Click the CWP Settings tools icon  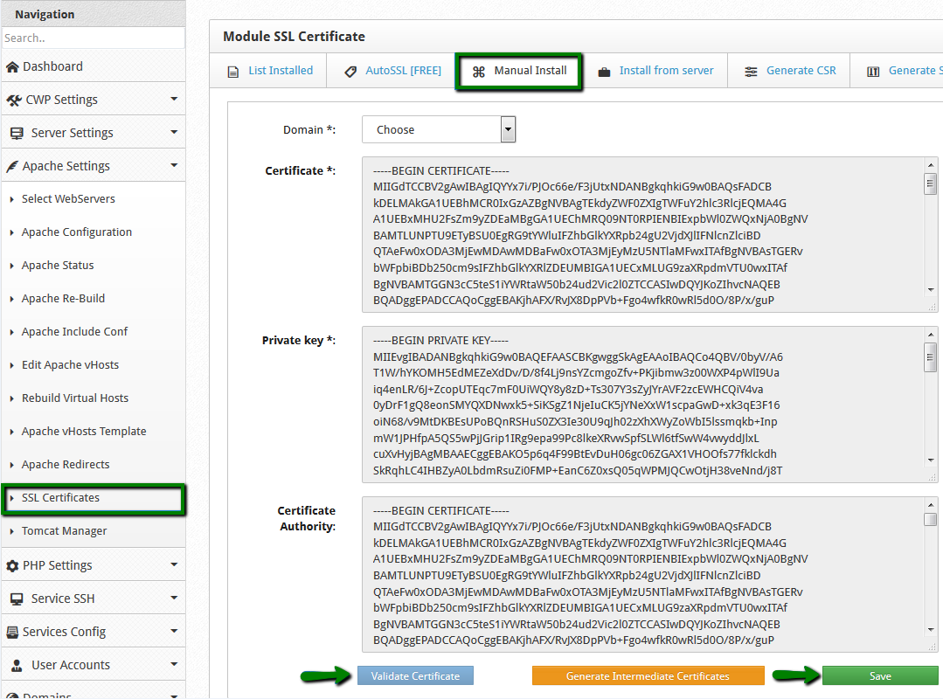[x=13, y=100]
